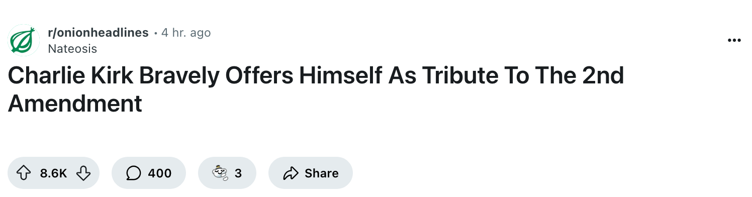
Task: Upvote the Charlie Kirk post
Action: 24,173
